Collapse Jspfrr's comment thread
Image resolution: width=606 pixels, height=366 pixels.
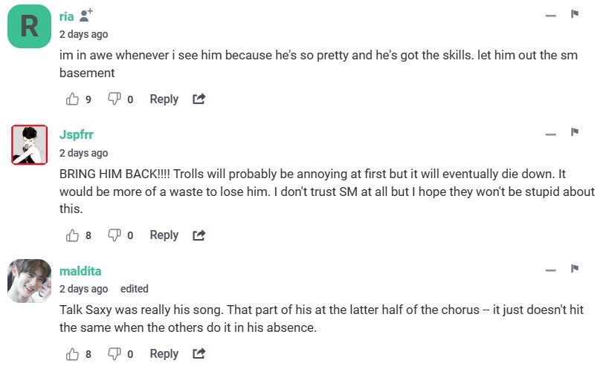550,134
